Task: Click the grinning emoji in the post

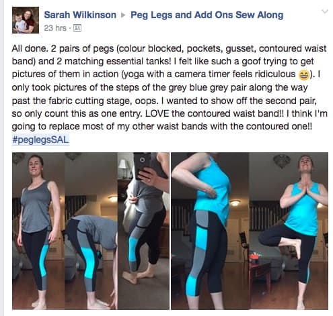Action: tap(303, 75)
